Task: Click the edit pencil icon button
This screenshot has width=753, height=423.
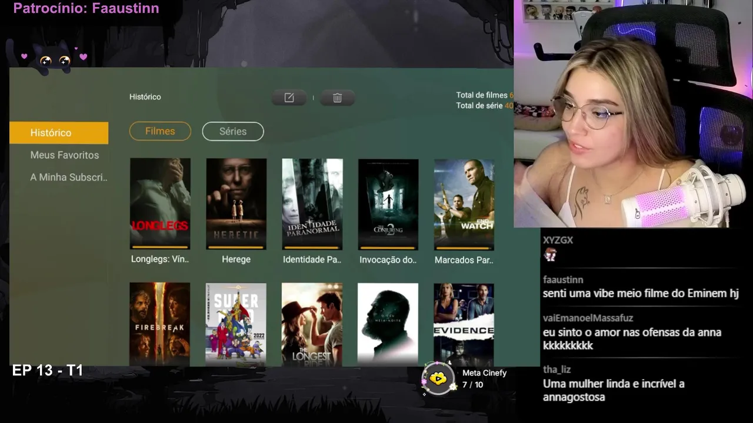Action: coord(289,98)
